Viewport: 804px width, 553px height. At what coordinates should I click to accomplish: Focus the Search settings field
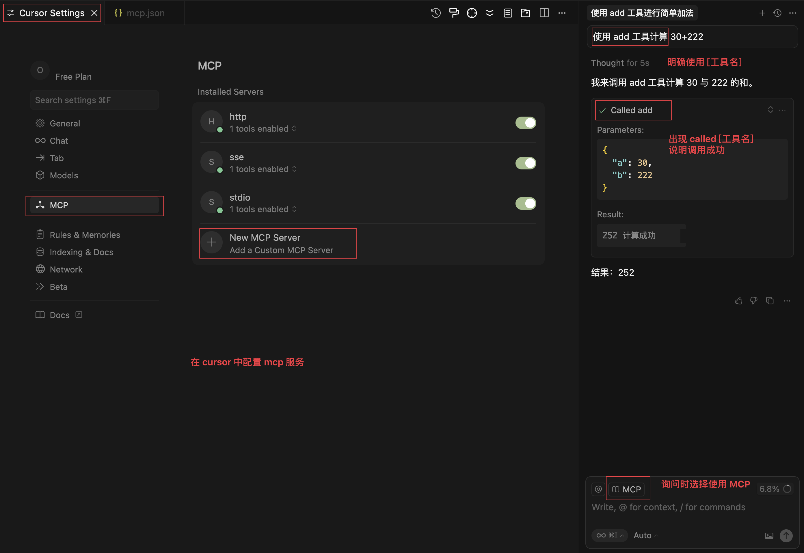point(94,100)
